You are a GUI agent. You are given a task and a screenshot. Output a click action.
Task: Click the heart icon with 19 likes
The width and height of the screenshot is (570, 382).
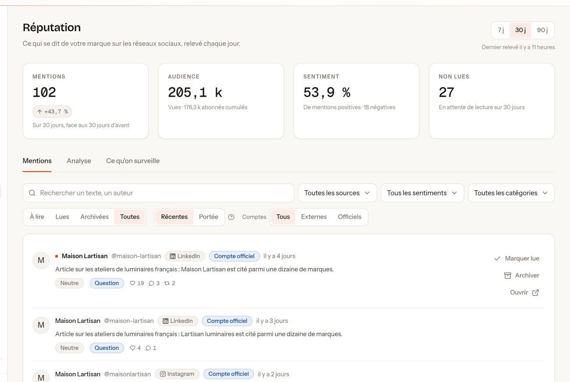click(132, 283)
